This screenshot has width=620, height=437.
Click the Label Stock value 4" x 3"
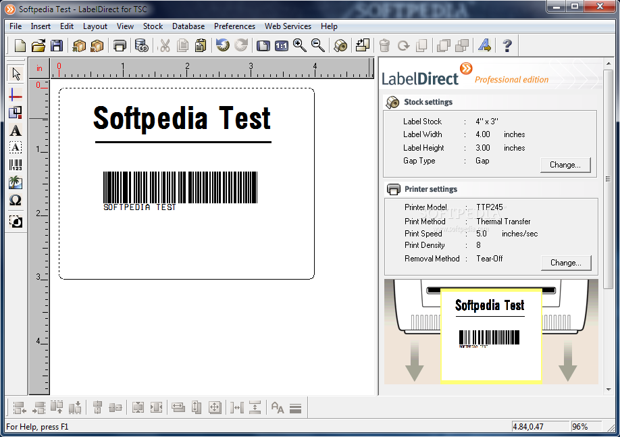tap(487, 122)
